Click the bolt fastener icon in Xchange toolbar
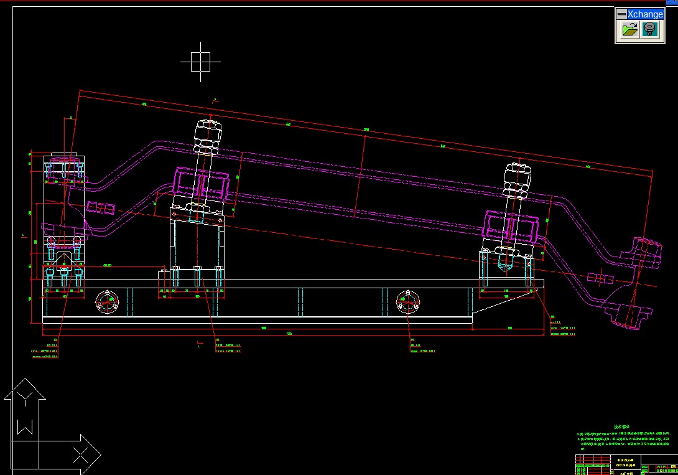Viewport: 678px width, 475px height. point(649,30)
